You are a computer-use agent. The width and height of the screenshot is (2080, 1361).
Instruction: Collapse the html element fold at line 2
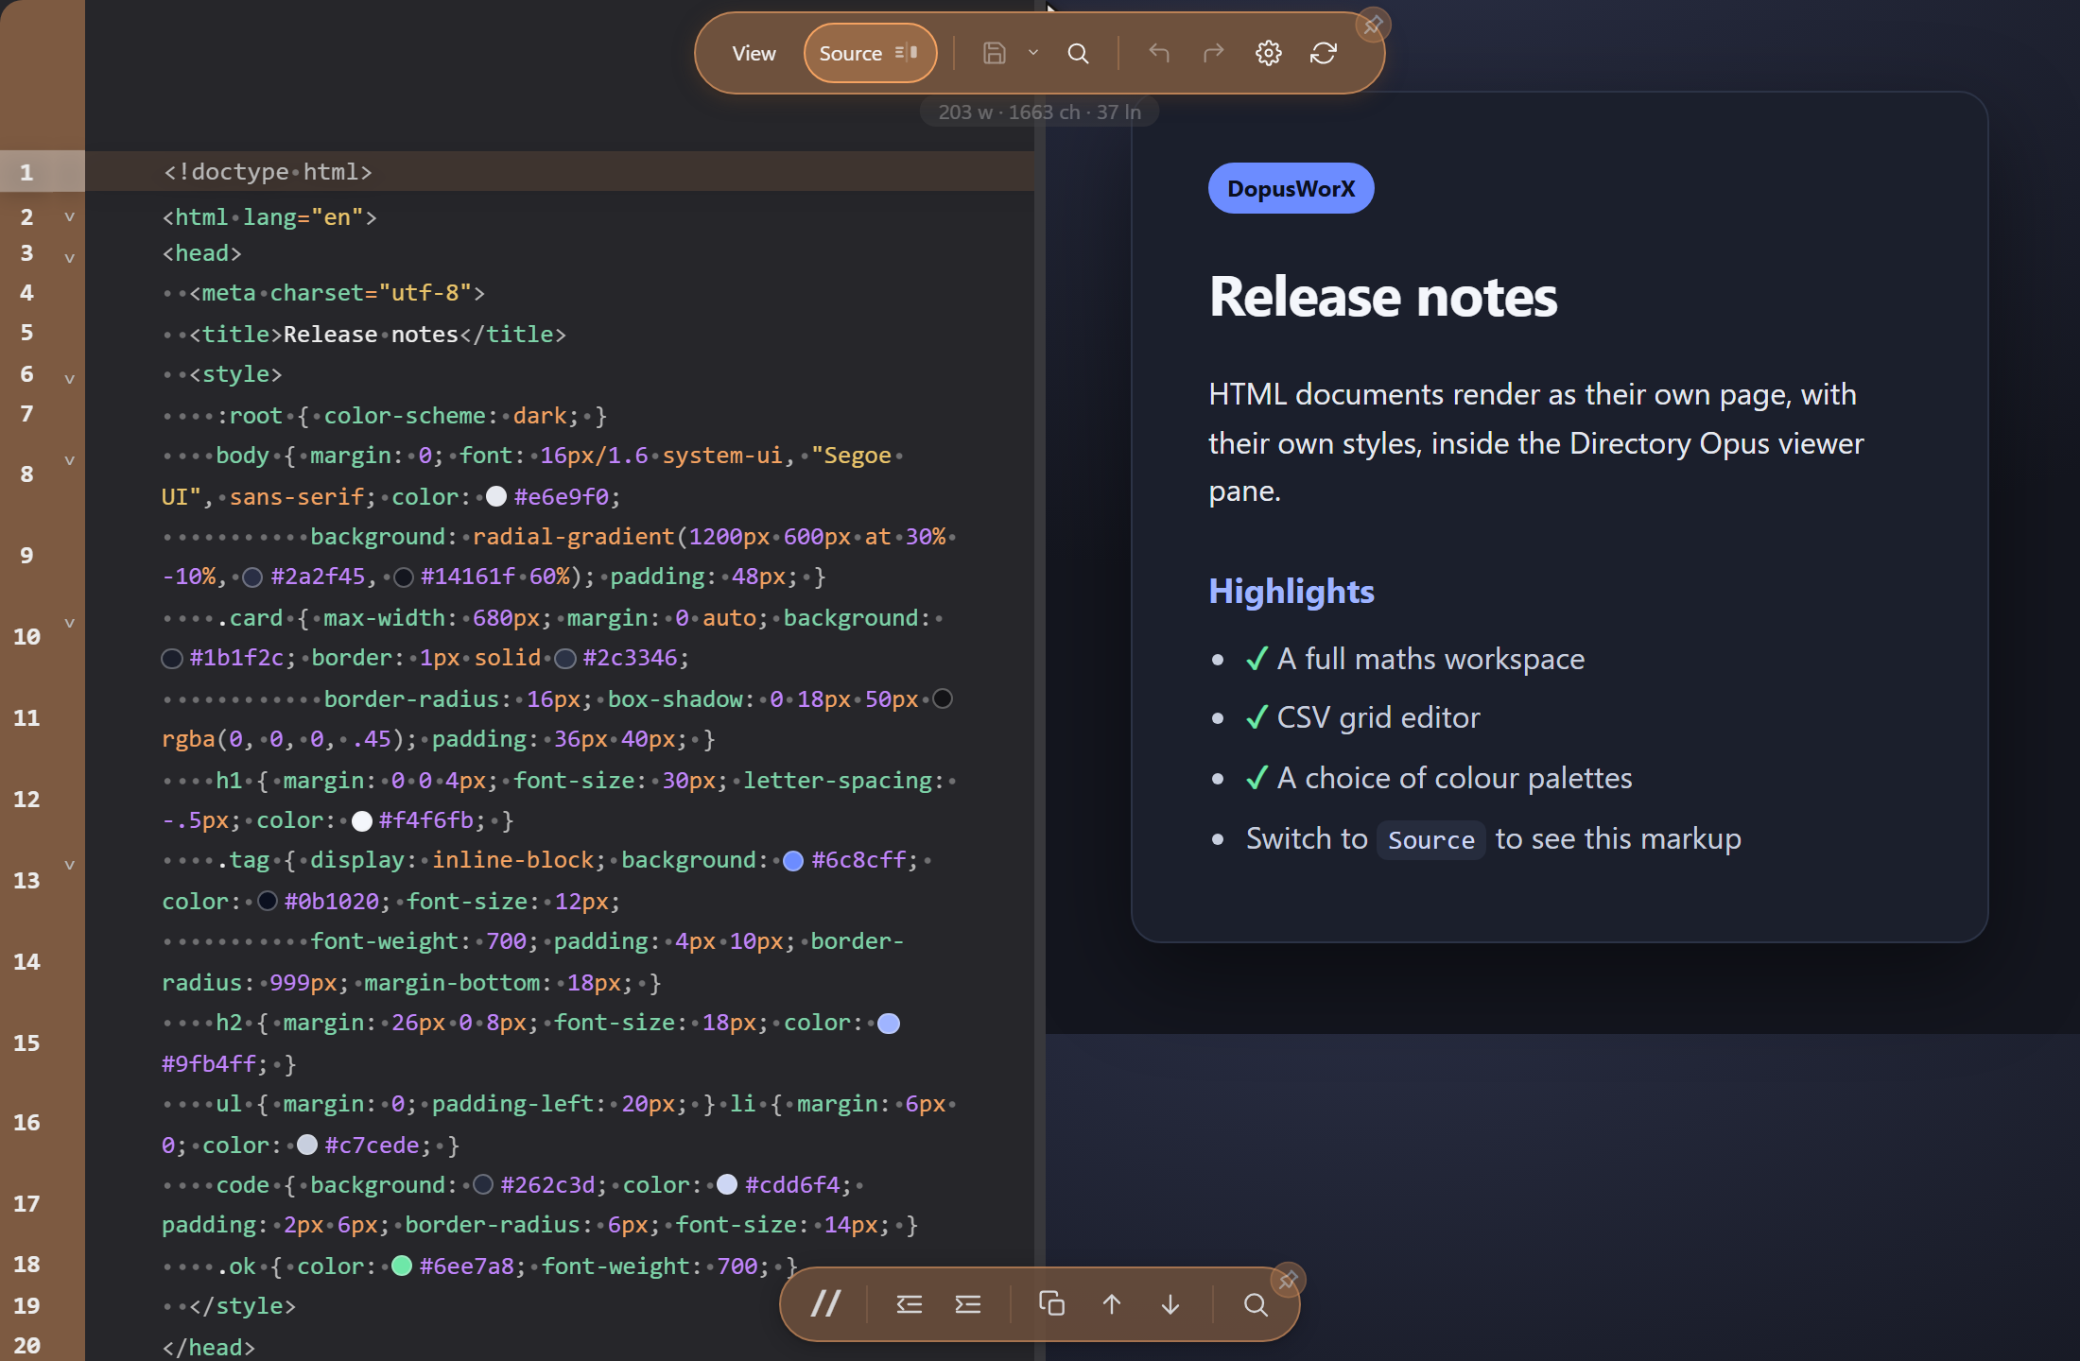[69, 217]
